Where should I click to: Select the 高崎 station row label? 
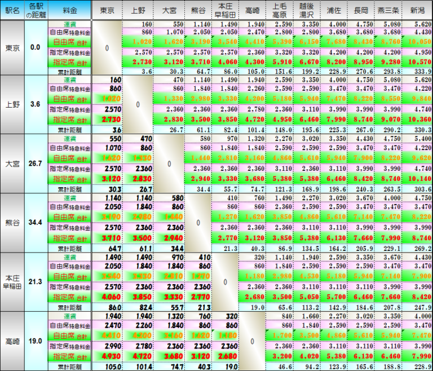(x=12, y=341)
